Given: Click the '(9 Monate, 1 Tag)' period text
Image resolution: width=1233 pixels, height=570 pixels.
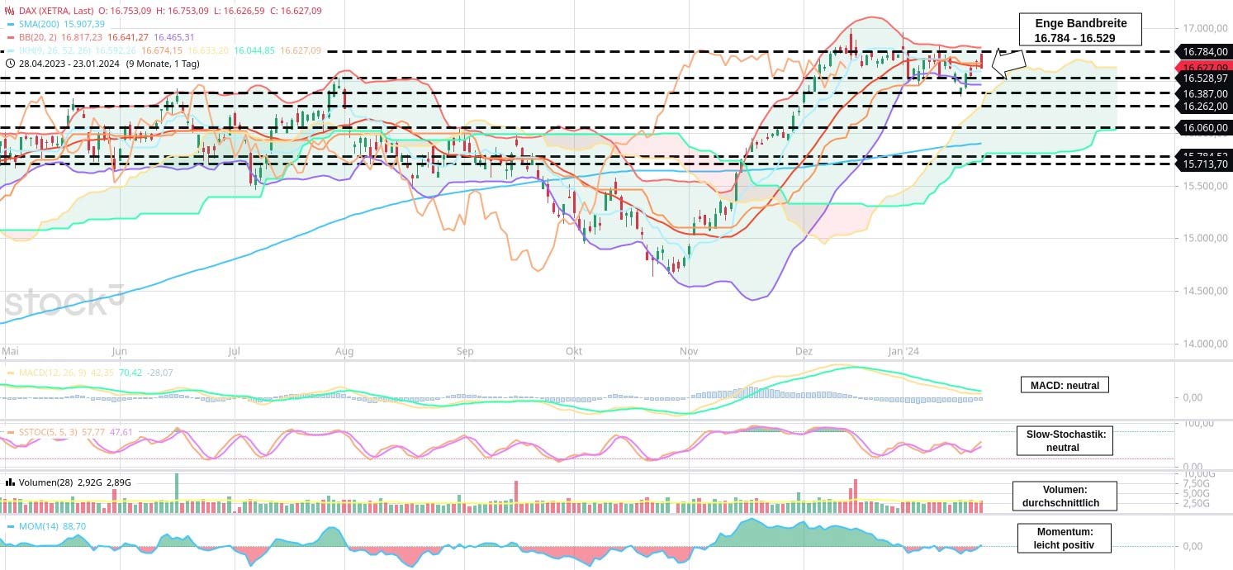Looking at the screenshot, I should point(163,64).
